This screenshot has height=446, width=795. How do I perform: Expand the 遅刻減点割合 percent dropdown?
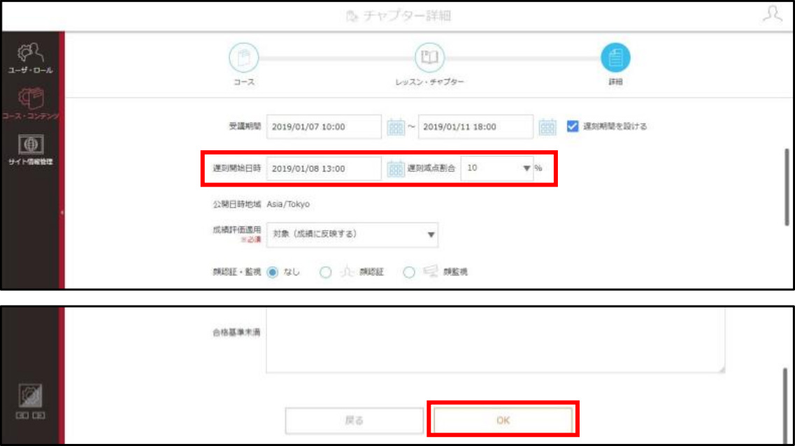click(x=497, y=168)
